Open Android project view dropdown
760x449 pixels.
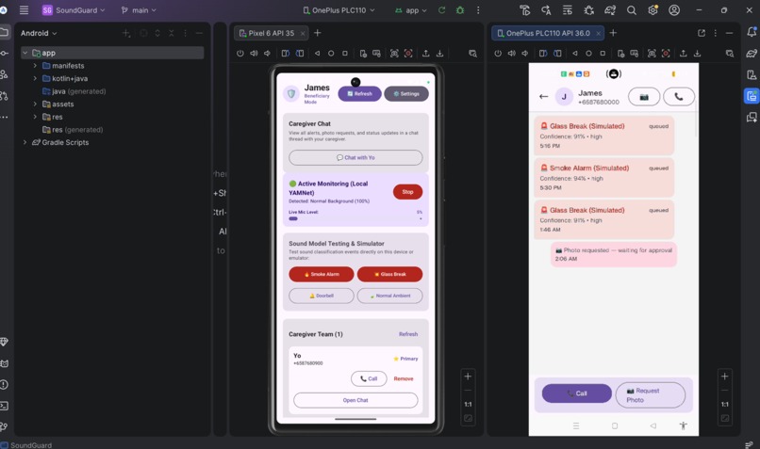coord(39,33)
